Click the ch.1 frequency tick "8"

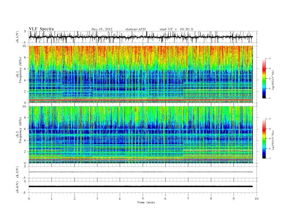point(25,58)
